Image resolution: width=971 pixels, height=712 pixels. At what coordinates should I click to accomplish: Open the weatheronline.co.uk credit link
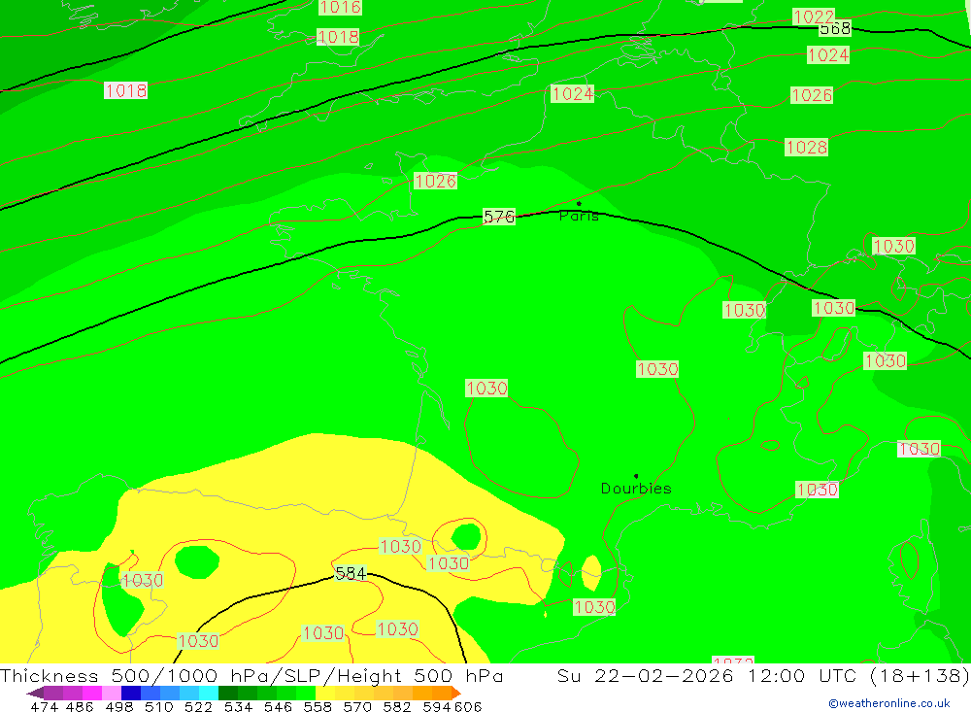(x=889, y=703)
